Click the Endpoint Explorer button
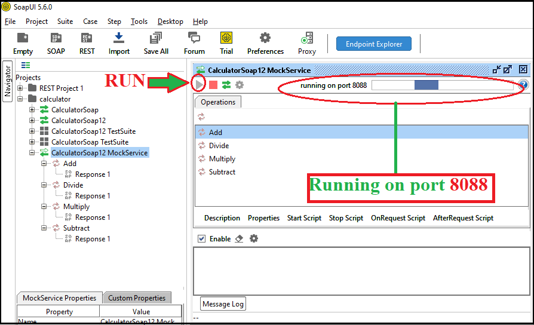Image resolution: width=534 pixels, height=325 pixels. click(373, 44)
